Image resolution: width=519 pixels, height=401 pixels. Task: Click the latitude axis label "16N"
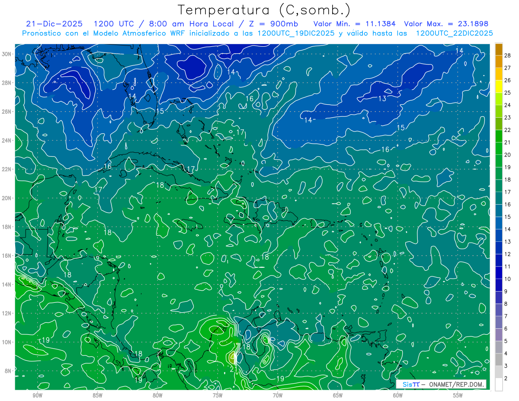7,256
